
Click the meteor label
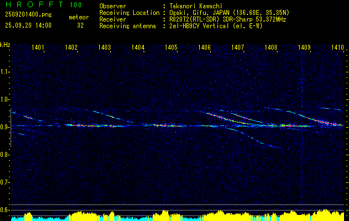click(x=79, y=17)
